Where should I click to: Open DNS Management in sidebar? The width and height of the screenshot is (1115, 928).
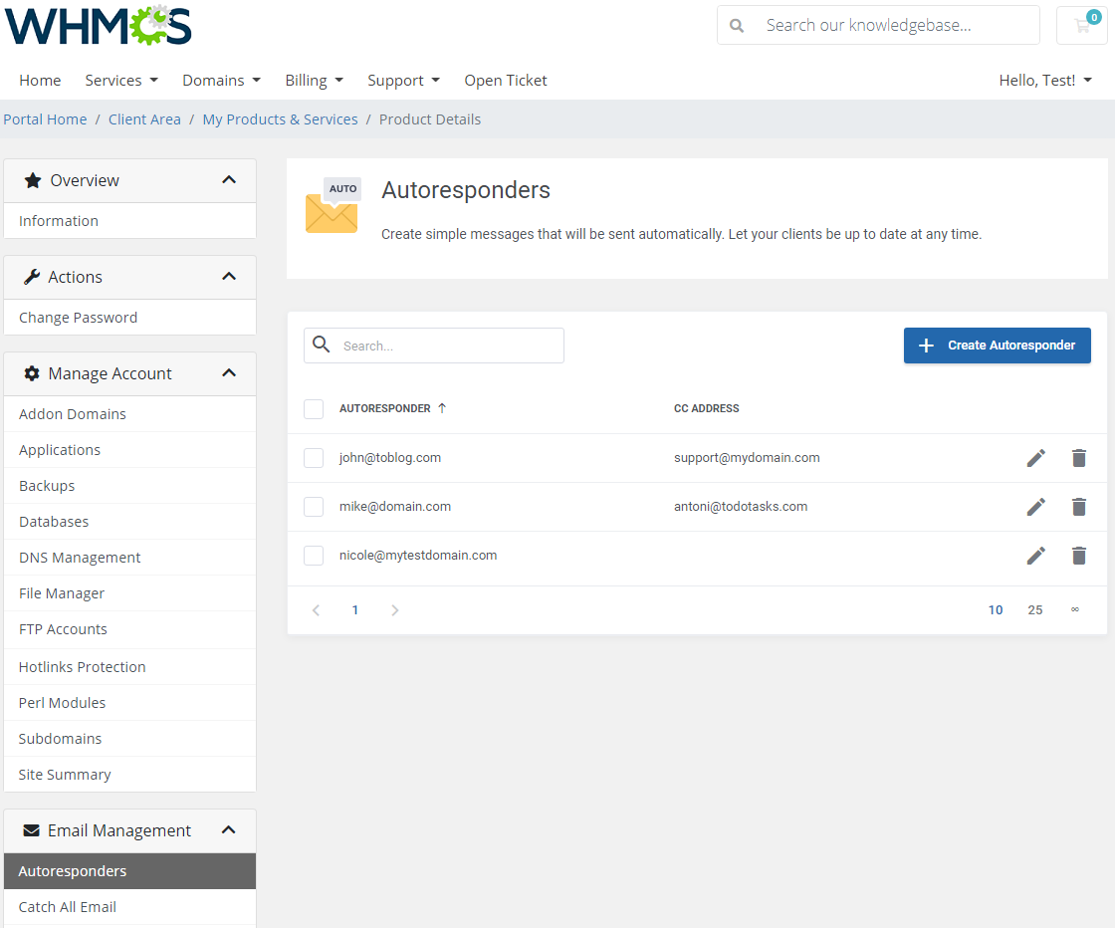(130, 558)
